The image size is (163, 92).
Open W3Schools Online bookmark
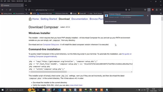click(61, 13)
